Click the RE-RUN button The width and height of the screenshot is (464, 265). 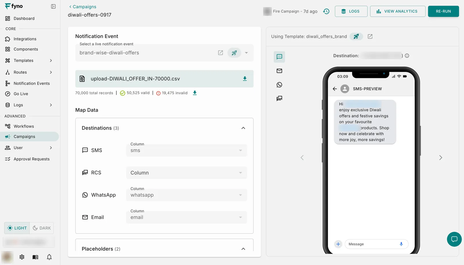(x=443, y=11)
